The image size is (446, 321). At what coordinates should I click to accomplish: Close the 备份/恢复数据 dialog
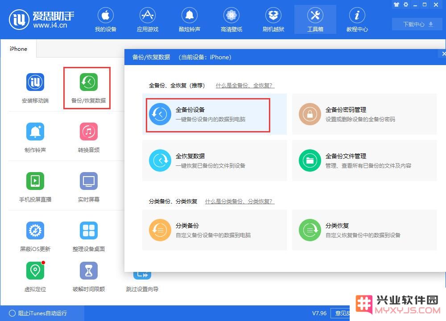tap(443, 53)
